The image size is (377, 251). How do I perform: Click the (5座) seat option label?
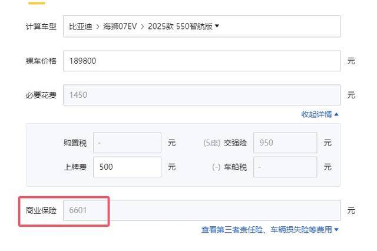tap(212, 143)
